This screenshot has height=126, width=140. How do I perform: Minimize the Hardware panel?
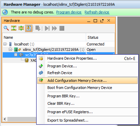click(89, 21)
